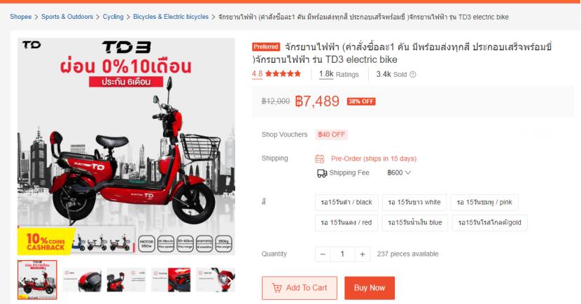Screen dimensions: 581x304
Task: Decrease quantity with the minus button
Action: pyautogui.click(x=323, y=254)
